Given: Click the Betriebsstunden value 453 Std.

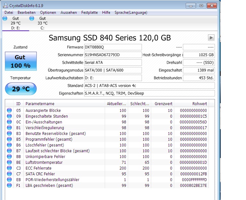Looking at the screenshot, I should pos(199,78).
